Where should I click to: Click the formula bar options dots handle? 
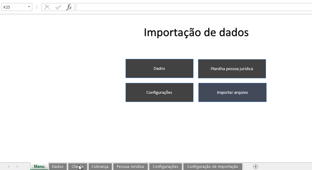point(37,7)
